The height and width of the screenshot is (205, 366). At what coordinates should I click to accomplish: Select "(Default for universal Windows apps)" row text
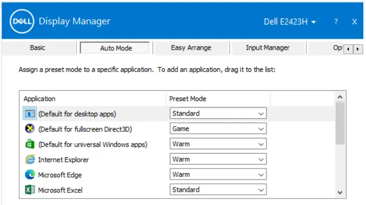point(93,144)
